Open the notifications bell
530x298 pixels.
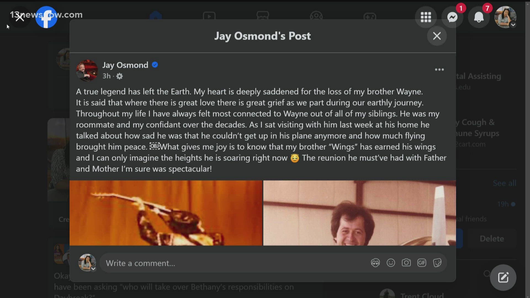(x=479, y=17)
